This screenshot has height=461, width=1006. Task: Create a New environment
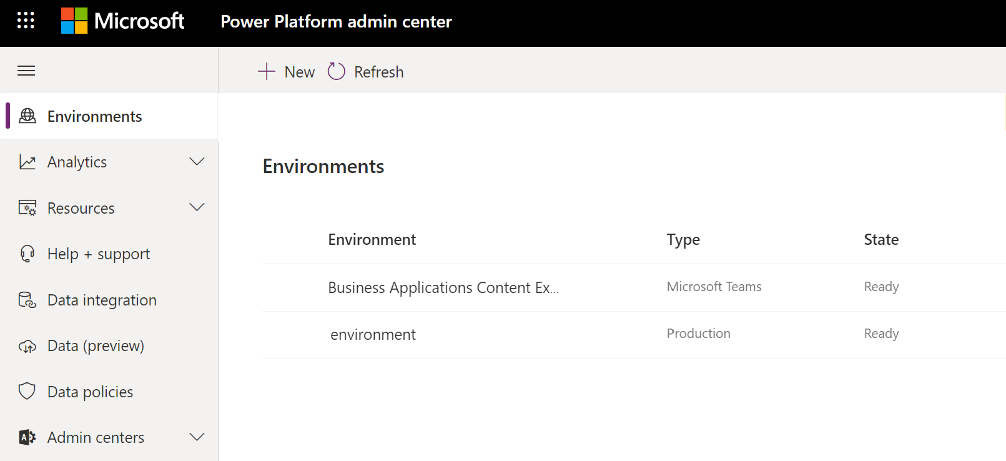[287, 72]
